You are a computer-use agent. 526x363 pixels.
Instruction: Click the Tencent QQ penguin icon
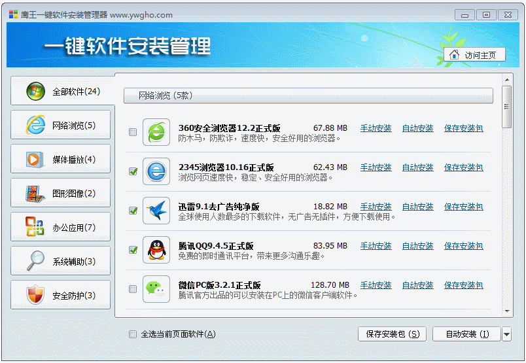tap(156, 250)
